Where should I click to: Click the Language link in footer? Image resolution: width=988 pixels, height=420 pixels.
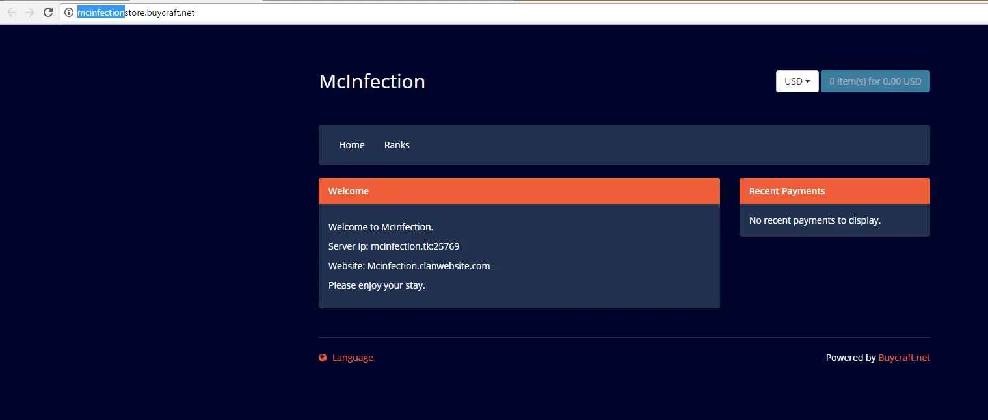click(x=353, y=358)
